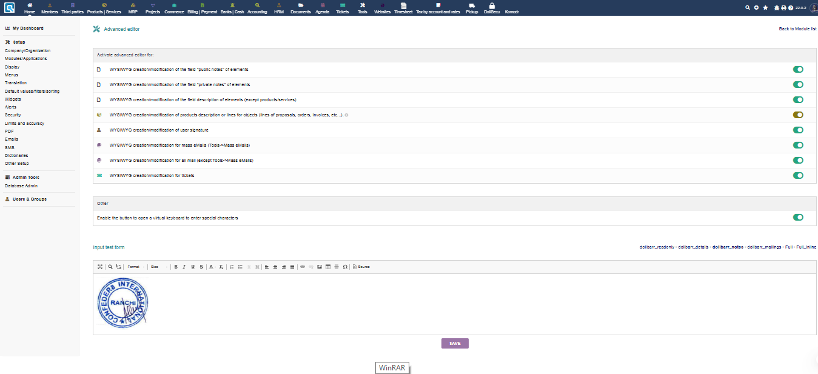This screenshot has width=818, height=374.
Task: Disable WYSIWYG for public notes field
Action: click(798, 69)
